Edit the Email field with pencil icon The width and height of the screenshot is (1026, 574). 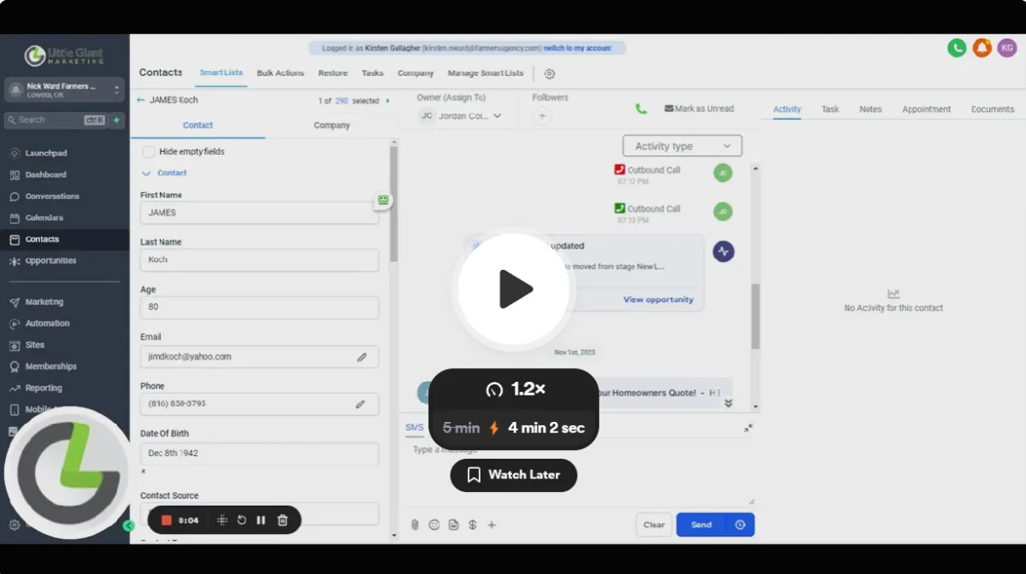362,357
